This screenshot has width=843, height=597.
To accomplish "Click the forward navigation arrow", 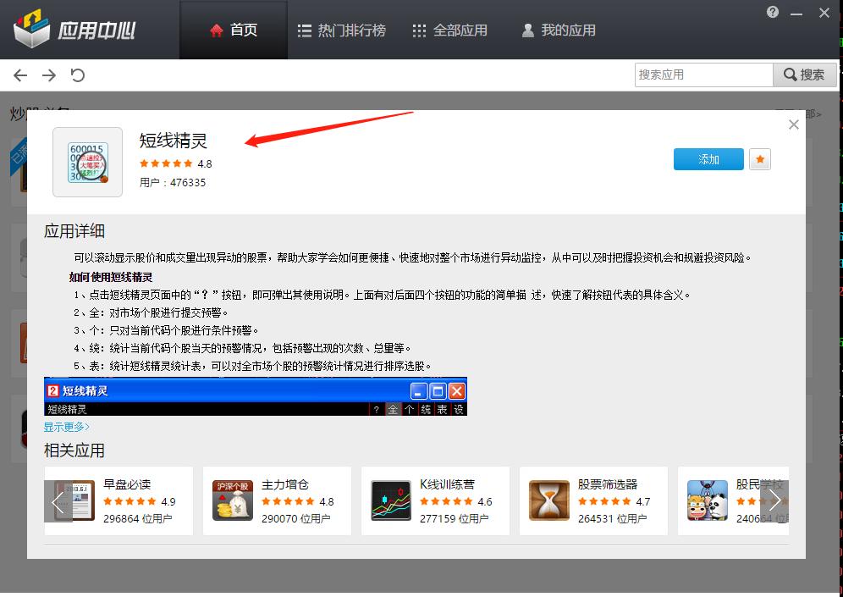I will 48,75.
